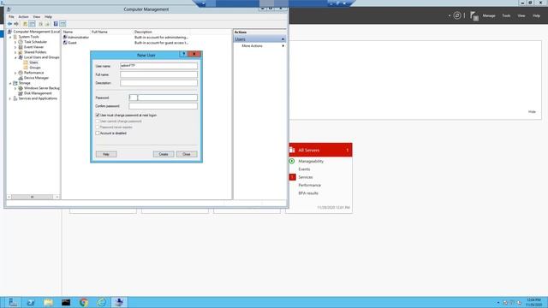548x308 pixels.
Task: Open the Users folder in the tree
Action: (33, 62)
